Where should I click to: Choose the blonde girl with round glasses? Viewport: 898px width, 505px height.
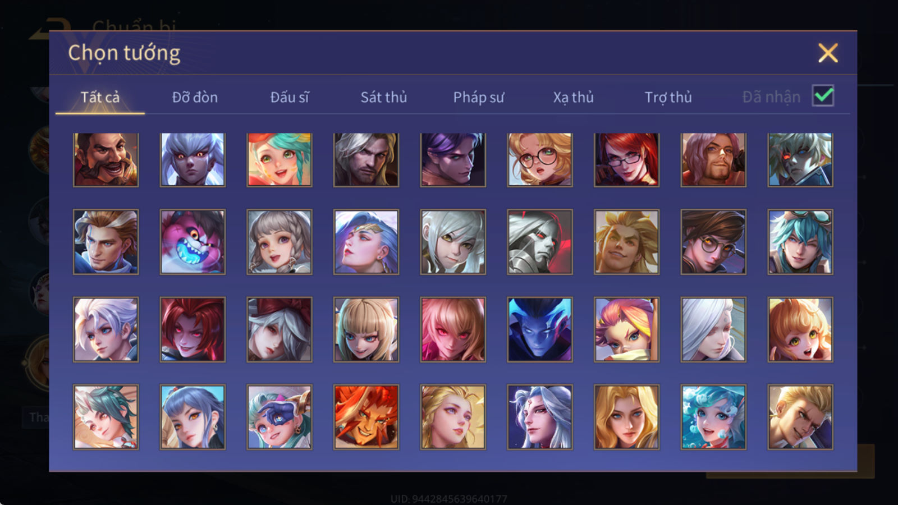pyautogui.click(x=540, y=160)
